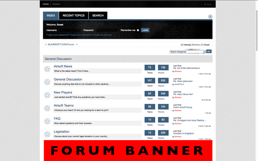Click the star icon beside Airsoft News

pyautogui.click(x=47, y=69)
